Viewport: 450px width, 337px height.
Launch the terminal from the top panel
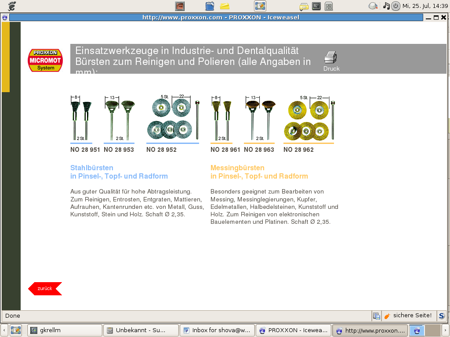[x=316, y=6]
